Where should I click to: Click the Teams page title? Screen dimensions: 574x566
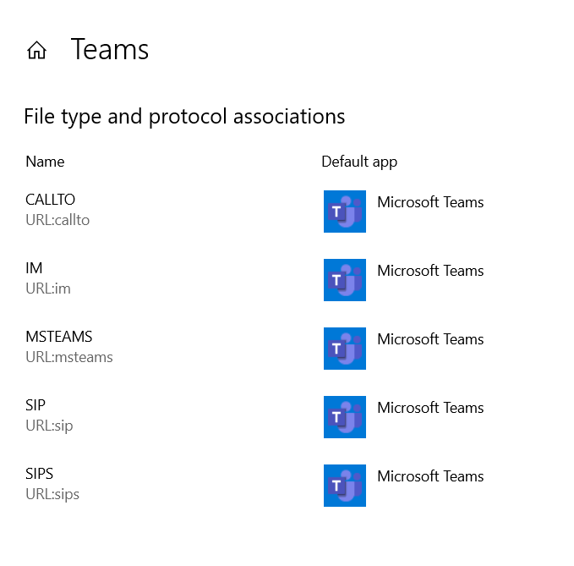(109, 49)
